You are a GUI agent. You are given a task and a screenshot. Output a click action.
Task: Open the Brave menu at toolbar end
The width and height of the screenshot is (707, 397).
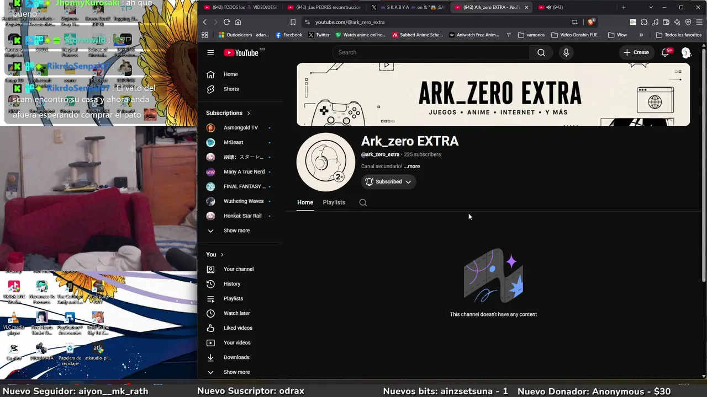coord(699,22)
